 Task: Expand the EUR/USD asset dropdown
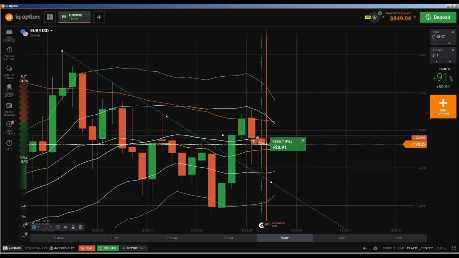[51, 30]
